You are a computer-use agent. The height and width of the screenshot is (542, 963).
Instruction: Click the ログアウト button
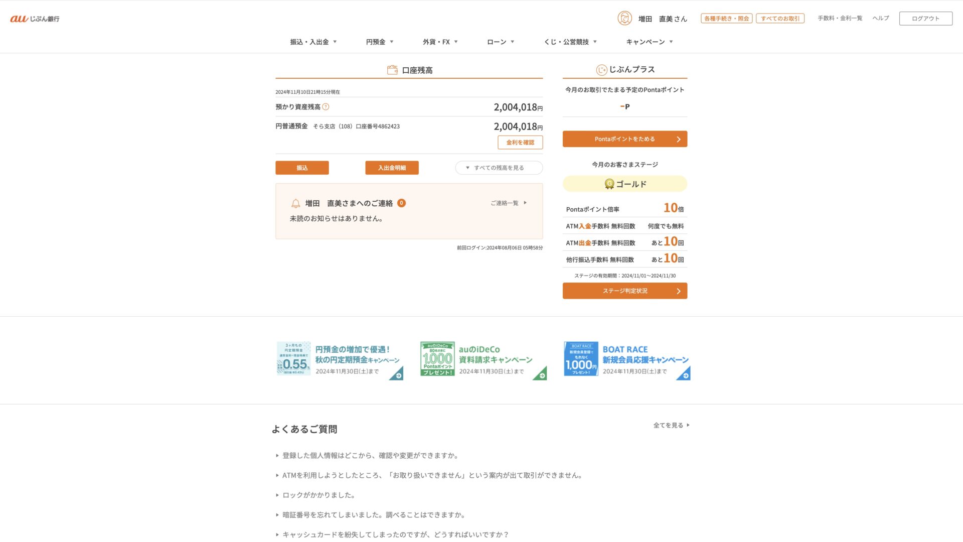click(925, 19)
